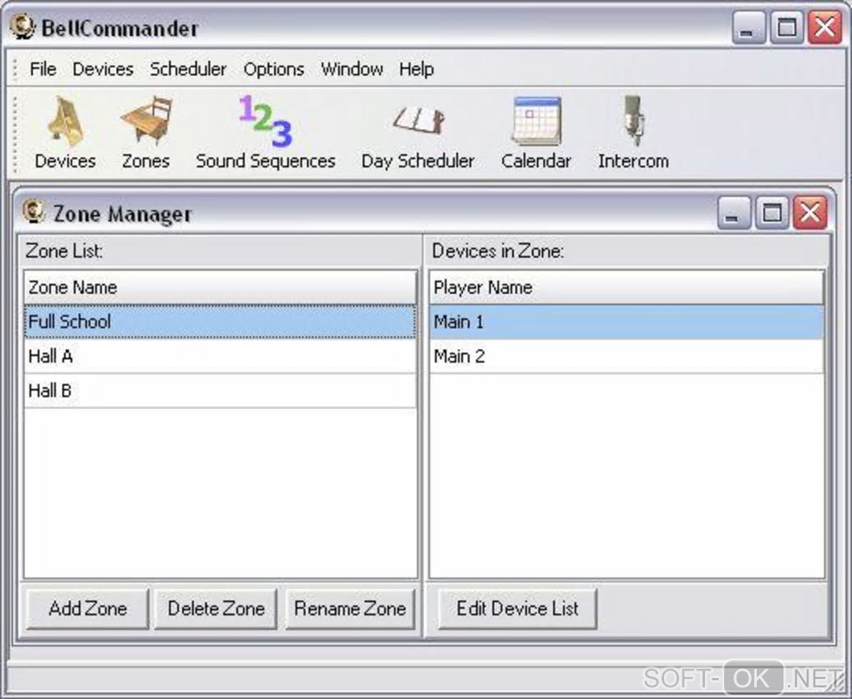Open the Scheduler menu
Viewport: 852px width, 699px height.
click(188, 69)
